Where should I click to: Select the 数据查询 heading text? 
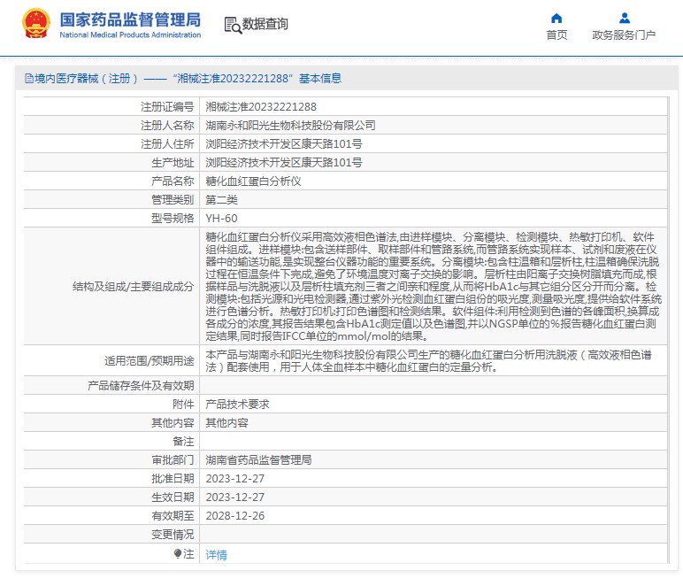pos(265,25)
